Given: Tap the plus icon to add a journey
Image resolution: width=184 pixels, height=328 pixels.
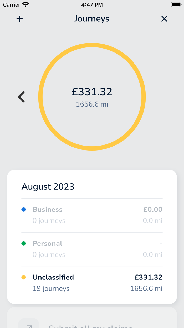Looking at the screenshot, I should point(20,19).
